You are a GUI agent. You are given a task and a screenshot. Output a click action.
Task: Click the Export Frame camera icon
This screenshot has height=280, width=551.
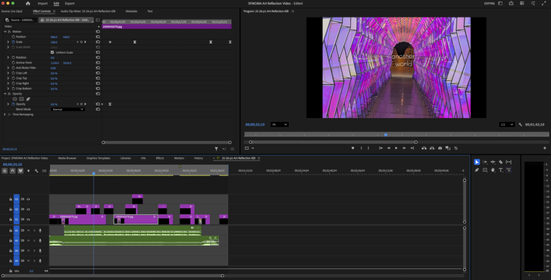[440, 148]
